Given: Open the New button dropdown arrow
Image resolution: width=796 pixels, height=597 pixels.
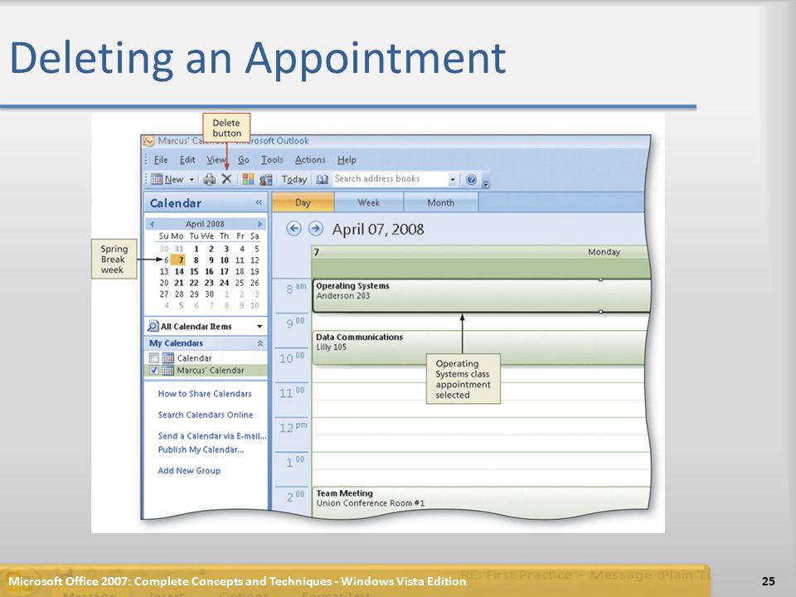Looking at the screenshot, I should pos(192,179).
